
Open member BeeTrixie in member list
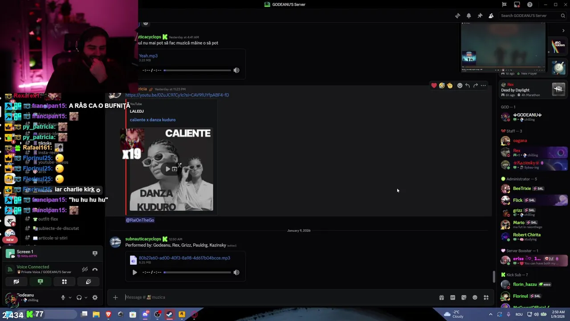(x=522, y=189)
